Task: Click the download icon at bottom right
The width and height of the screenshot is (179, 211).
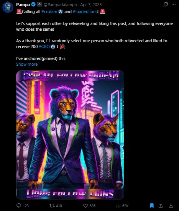Action: [x=171, y=206]
